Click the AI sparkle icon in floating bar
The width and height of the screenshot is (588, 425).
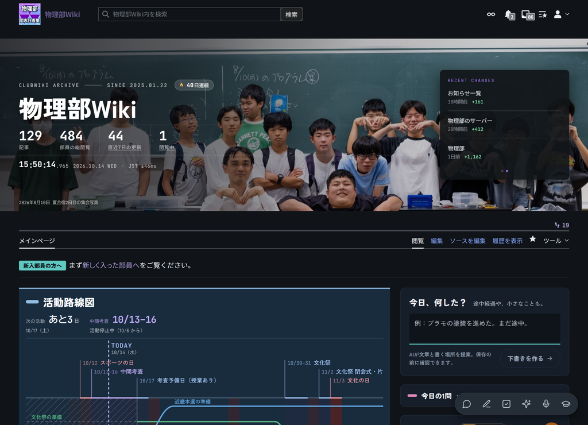tap(526, 404)
